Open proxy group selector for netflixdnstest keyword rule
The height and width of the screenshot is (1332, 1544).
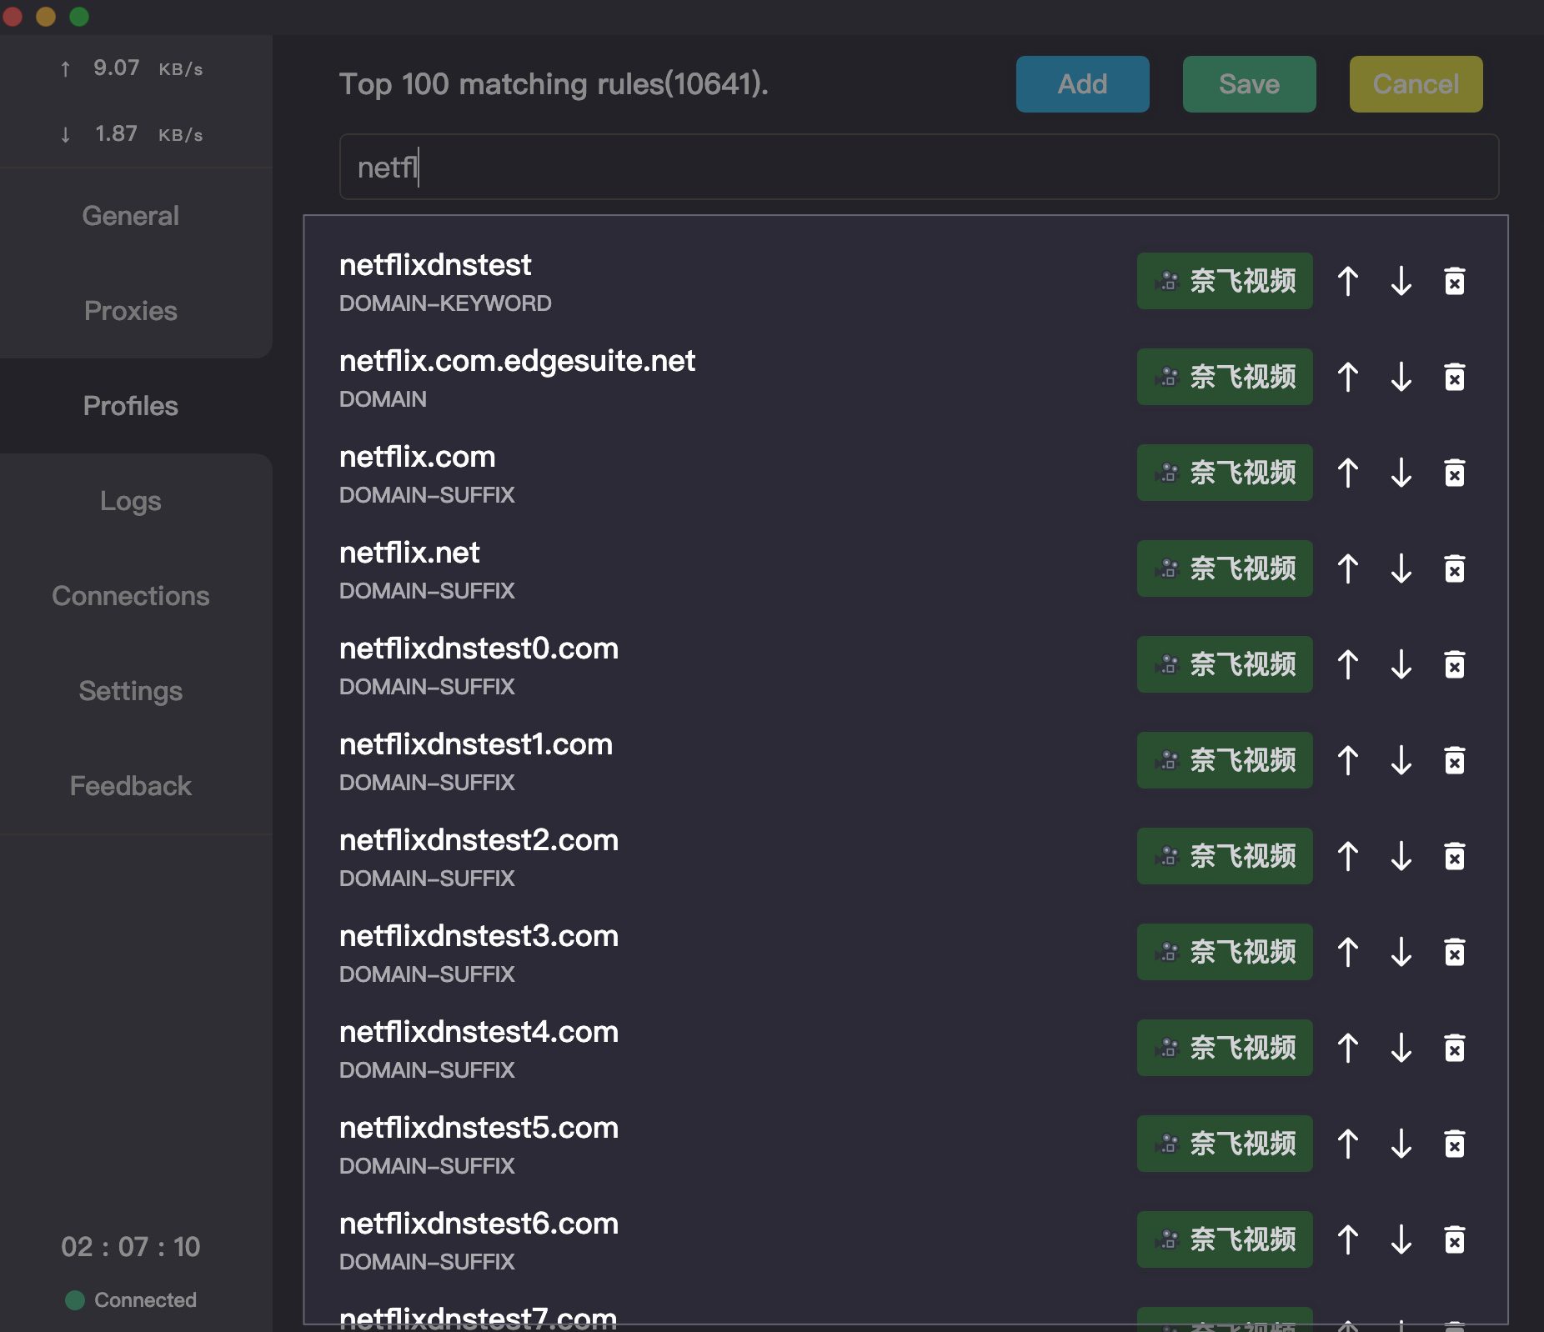1225,282
